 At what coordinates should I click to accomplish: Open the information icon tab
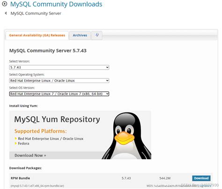tap(97, 35)
